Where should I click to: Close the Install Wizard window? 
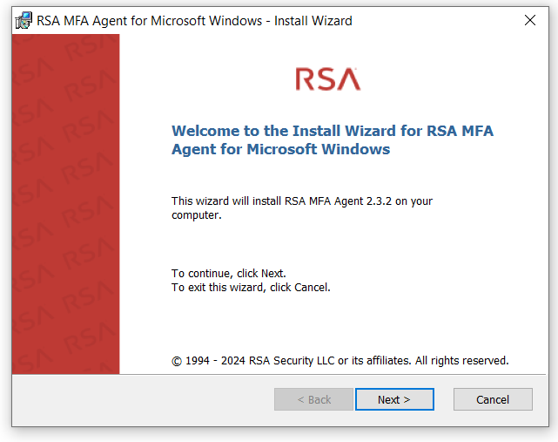pyautogui.click(x=529, y=20)
